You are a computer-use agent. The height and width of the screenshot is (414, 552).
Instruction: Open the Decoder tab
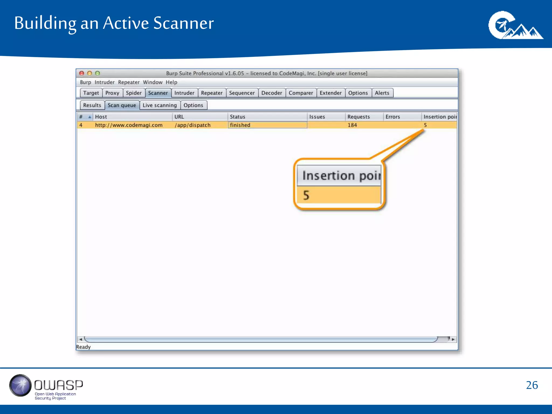click(x=272, y=93)
